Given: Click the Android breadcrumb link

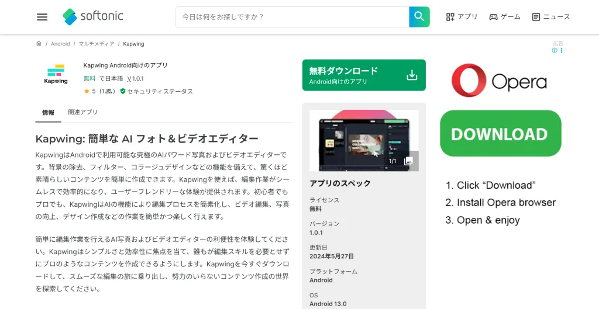Looking at the screenshot, I should (60, 44).
